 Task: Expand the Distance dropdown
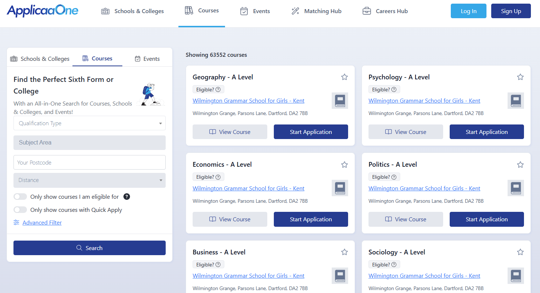(x=89, y=180)
